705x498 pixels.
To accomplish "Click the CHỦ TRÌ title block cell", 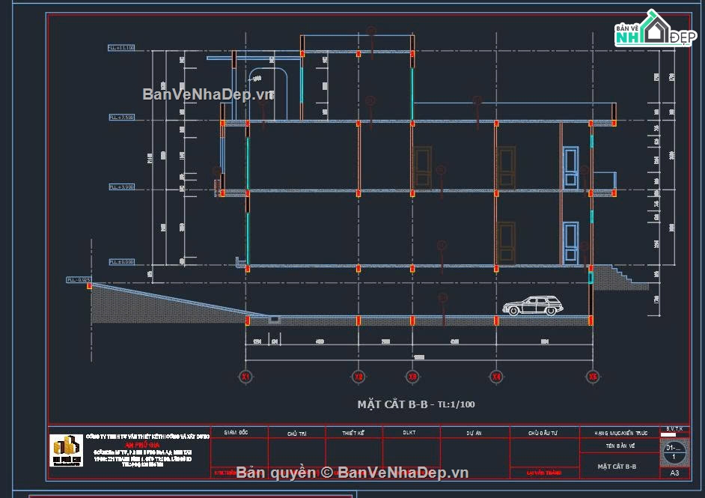I will (x=297, y=433).
